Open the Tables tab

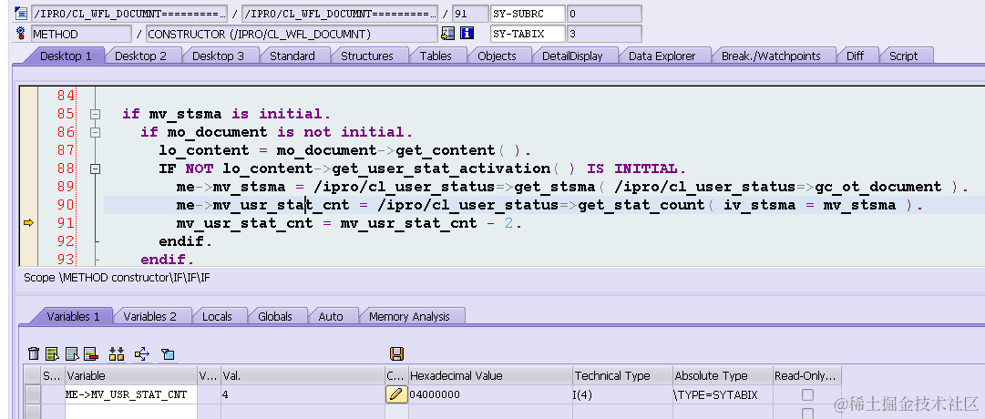[x=436, y=56]
